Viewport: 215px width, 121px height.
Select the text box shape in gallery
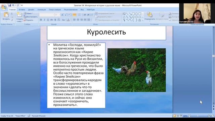[x=124, y=14]
